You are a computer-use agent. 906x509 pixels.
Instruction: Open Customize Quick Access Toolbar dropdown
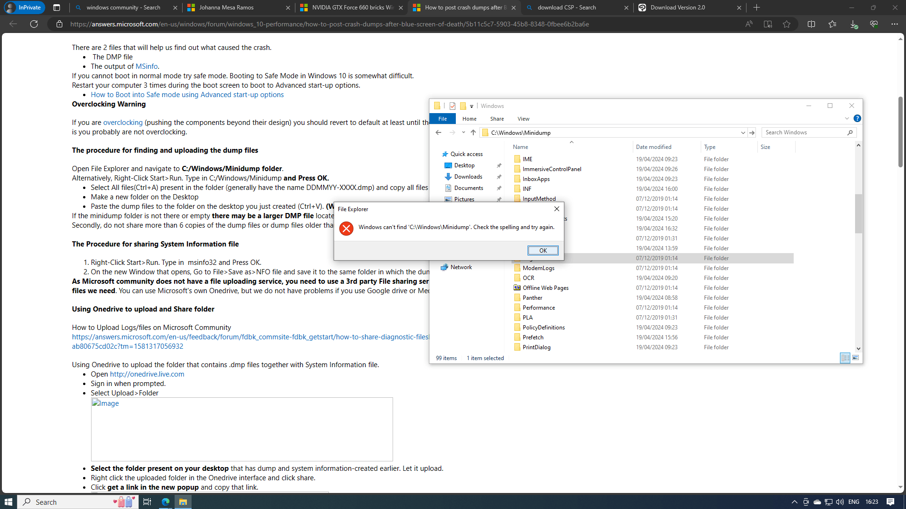[471, 106]
